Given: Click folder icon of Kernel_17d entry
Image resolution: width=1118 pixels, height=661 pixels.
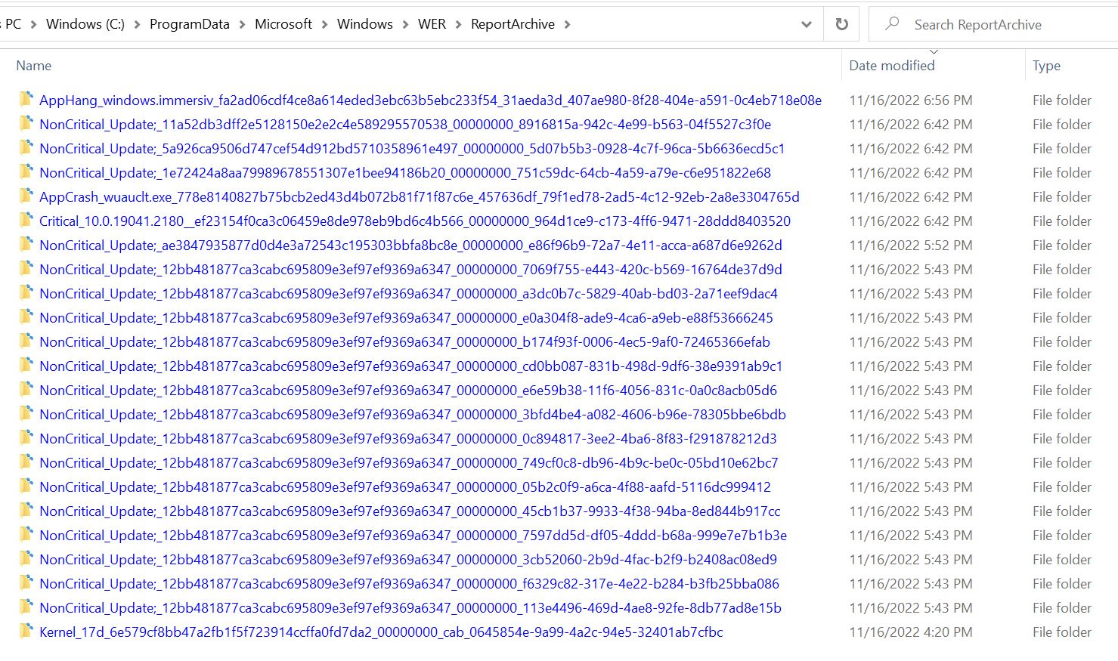Looking at the screenshot, I should (26, 632).
